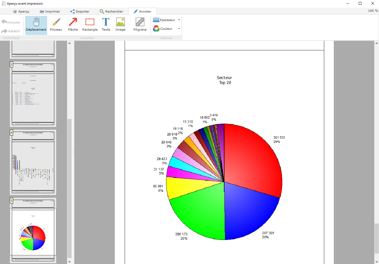This screenshot has width=379, height=264.
Task: Click the panel splitter grip handle
Action: point(73,152)
